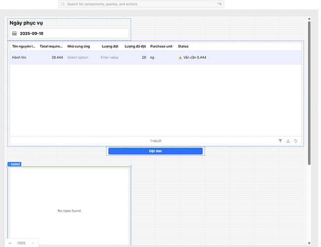Click the zoom out minus icon
The height and width of the screenshot is (247, 321).
click(10, 243)
